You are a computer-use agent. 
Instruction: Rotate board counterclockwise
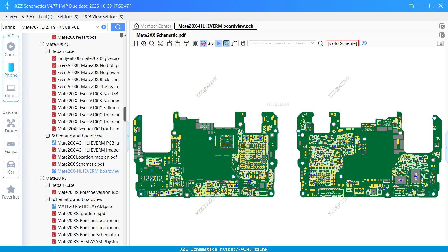[x=169, y=43]
